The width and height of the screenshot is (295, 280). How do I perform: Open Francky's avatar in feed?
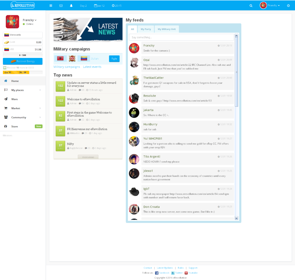click(x=134, y=48)
